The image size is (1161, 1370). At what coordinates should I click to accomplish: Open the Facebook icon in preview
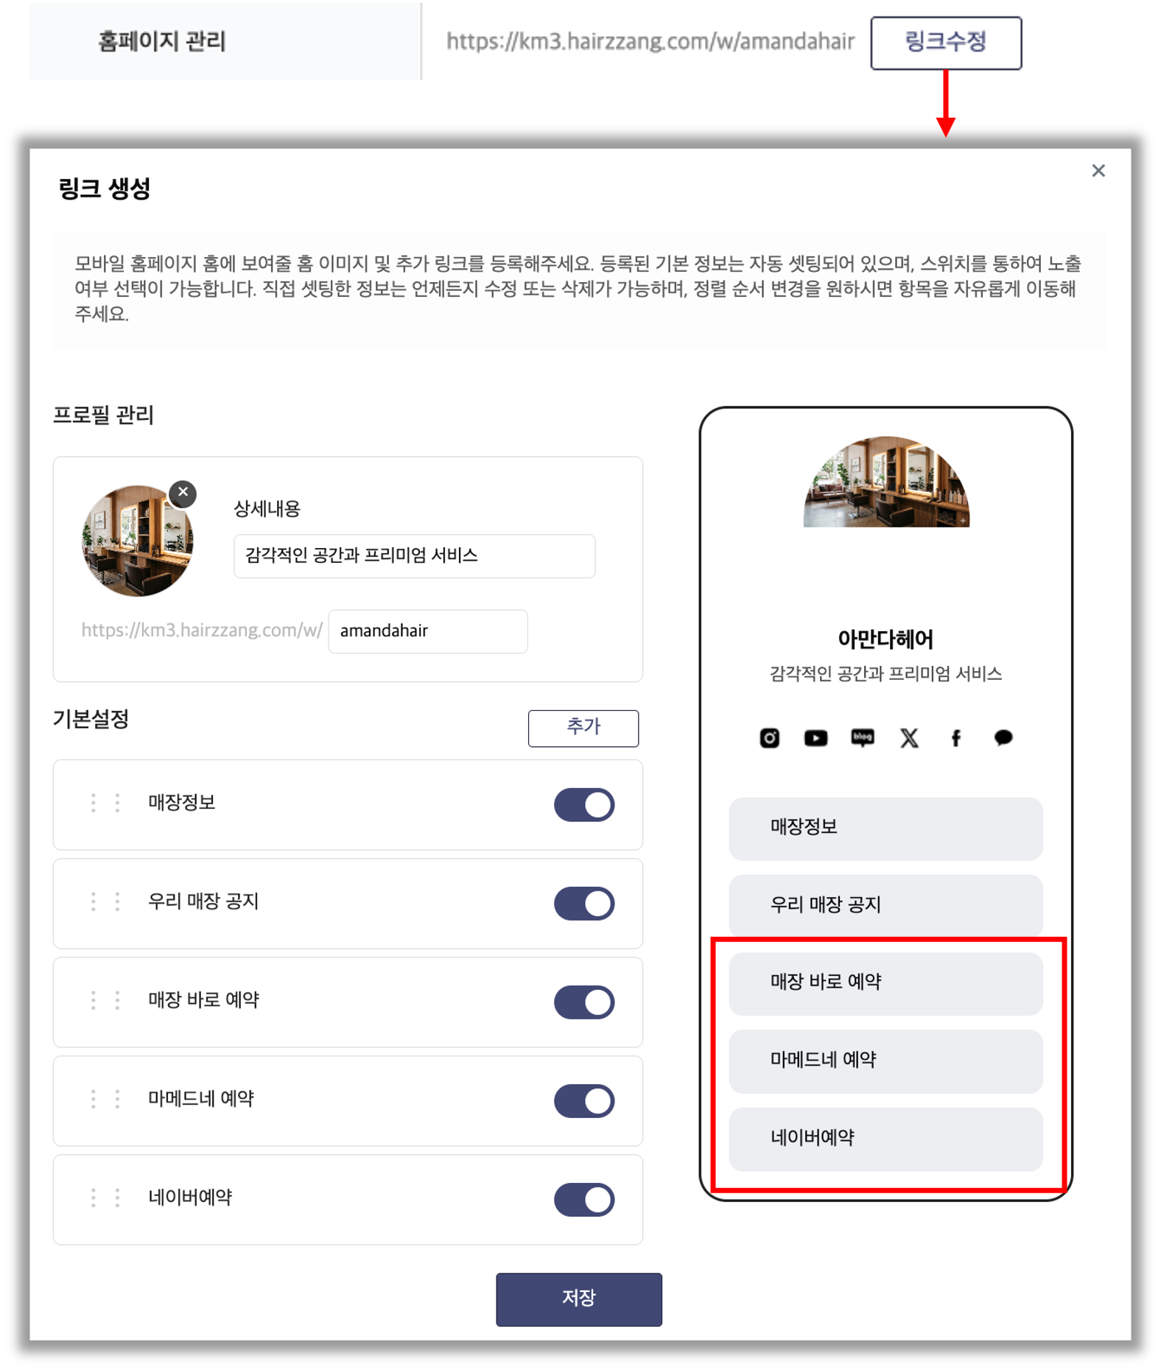click(955, 737)
